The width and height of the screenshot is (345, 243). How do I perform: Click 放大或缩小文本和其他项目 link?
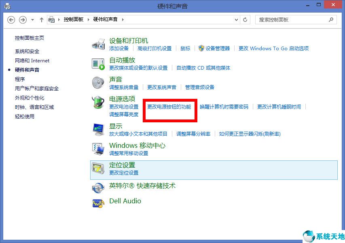point(138,134)
